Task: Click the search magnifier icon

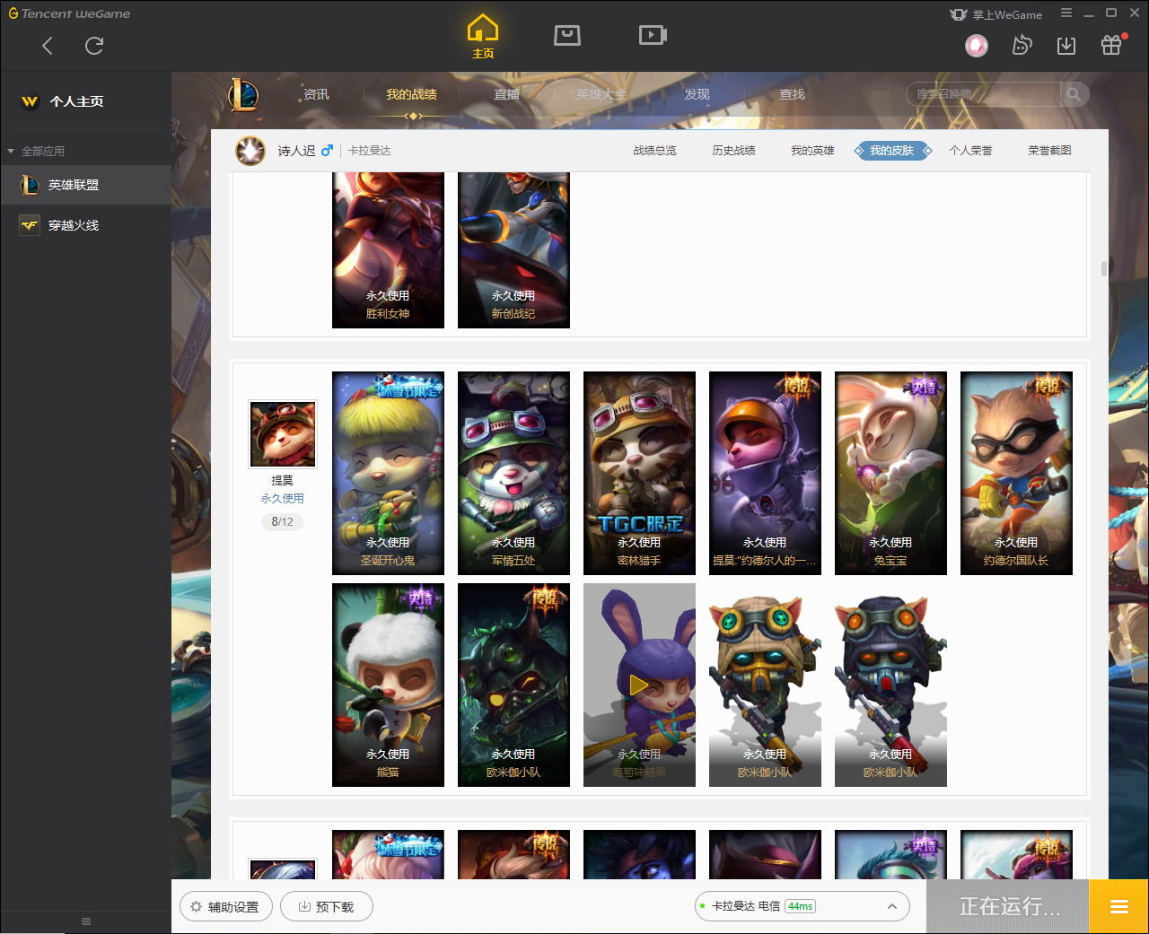Action: tap(1074, 94)
